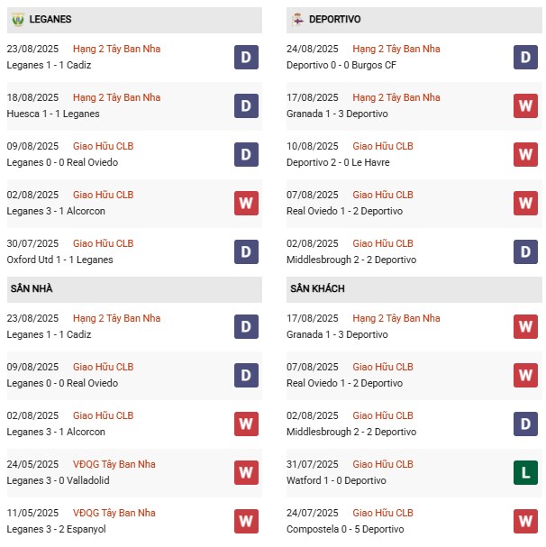Click the D badge for Oxford Utd match

[x=246, y=251]
